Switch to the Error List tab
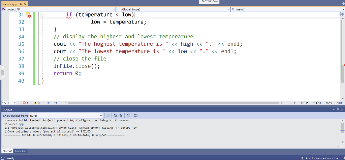Viewport: 345px width, 160px height. [21, 151]
